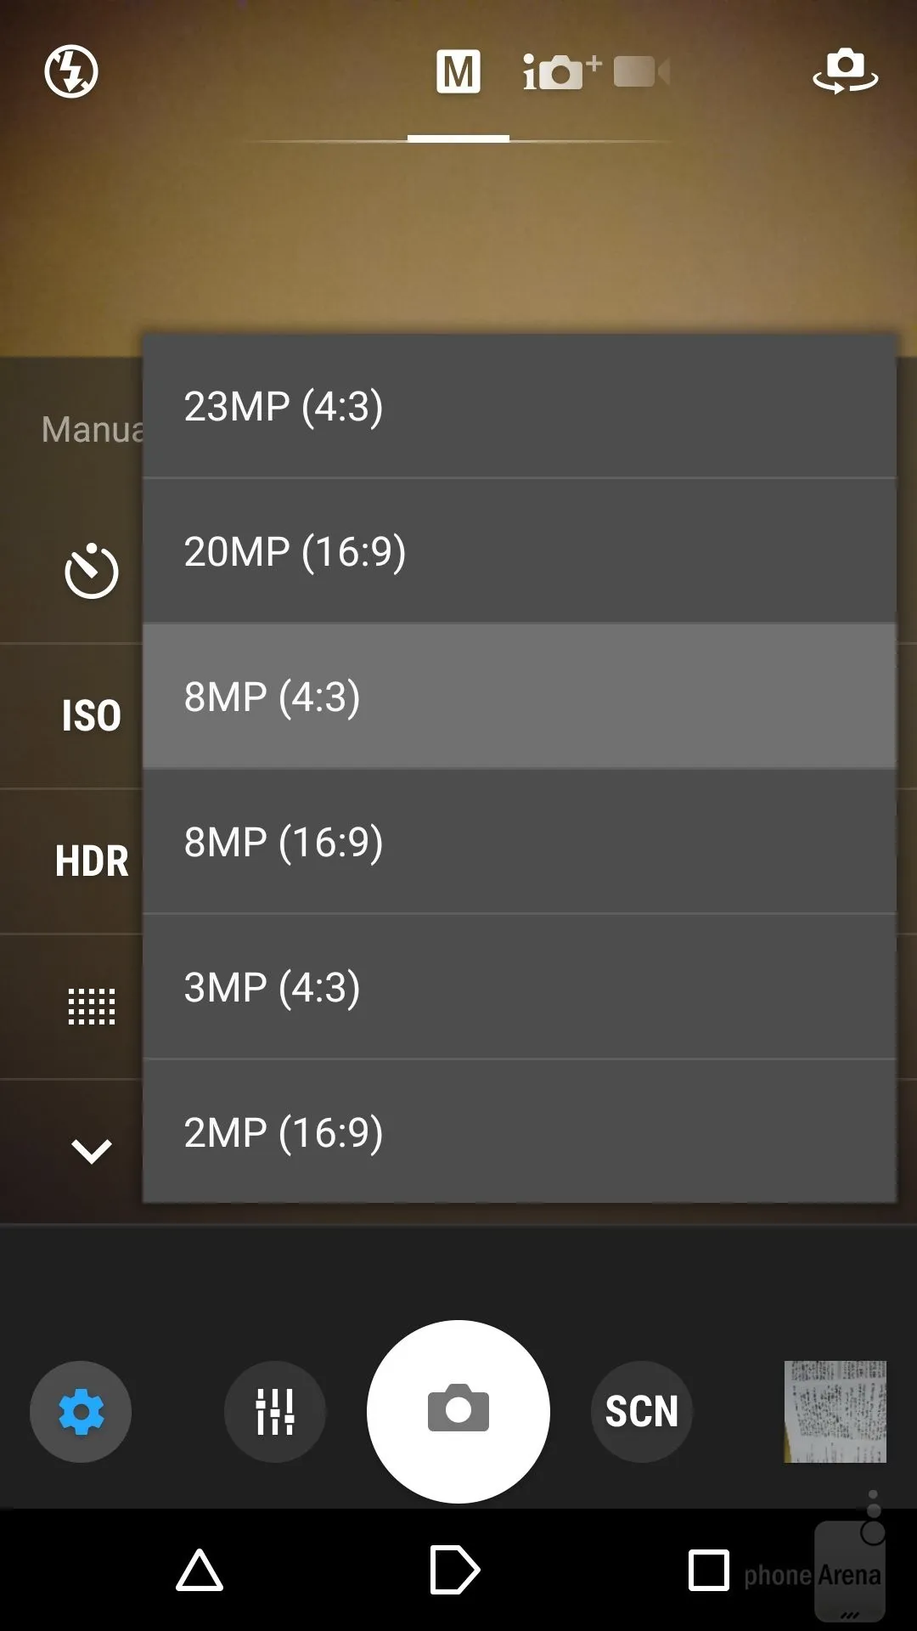Select 23MP (4:3) resolution
917x1631 pixels.
pyautogui.click(x=519, y=406)
